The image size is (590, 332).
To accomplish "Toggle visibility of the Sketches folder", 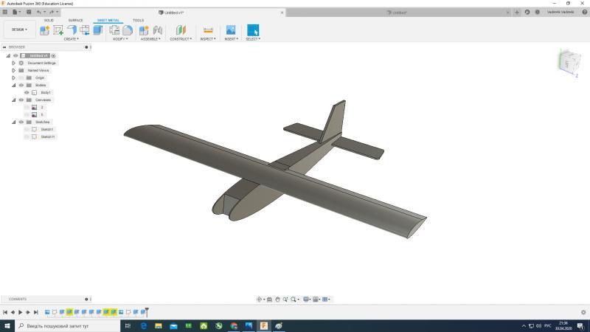I will 21,122.
